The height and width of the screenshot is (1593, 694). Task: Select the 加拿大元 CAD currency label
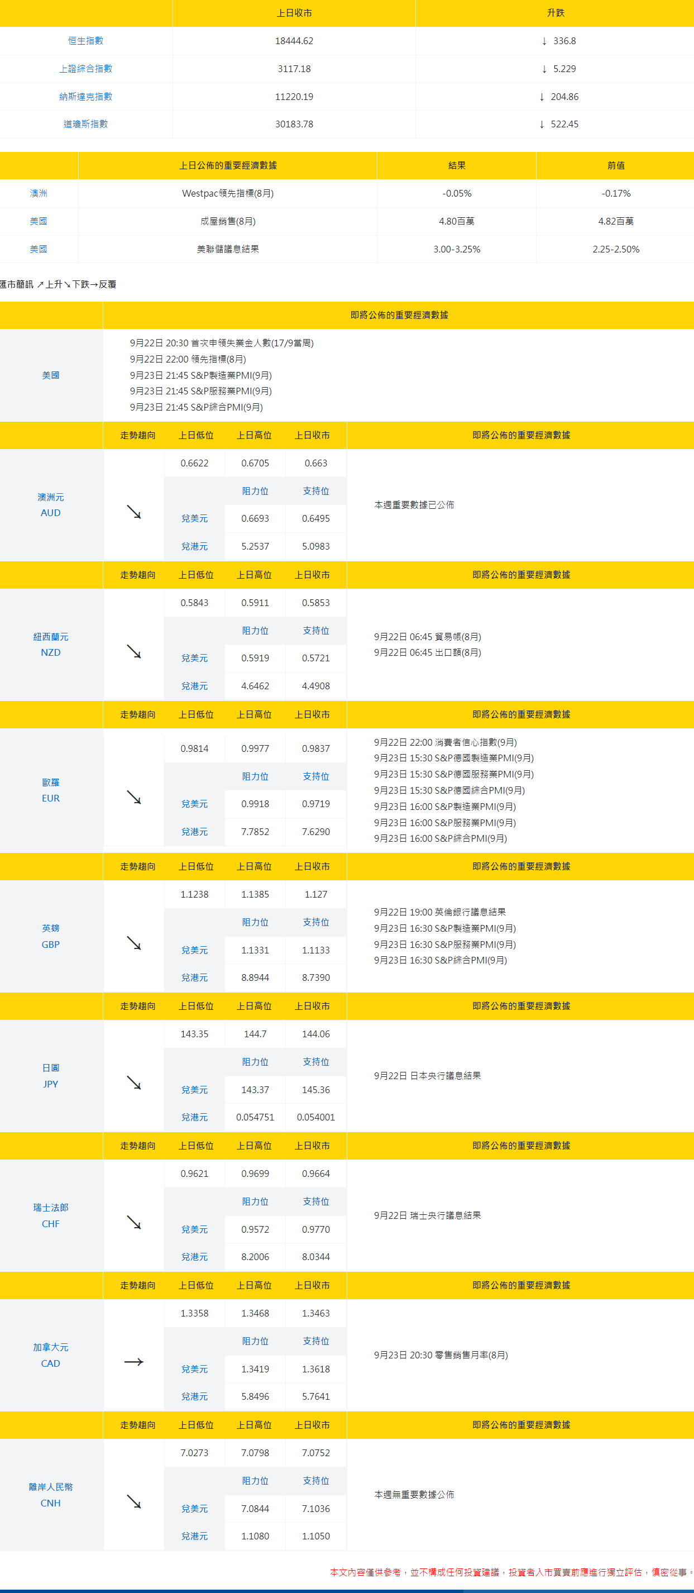click(51, 1355)
